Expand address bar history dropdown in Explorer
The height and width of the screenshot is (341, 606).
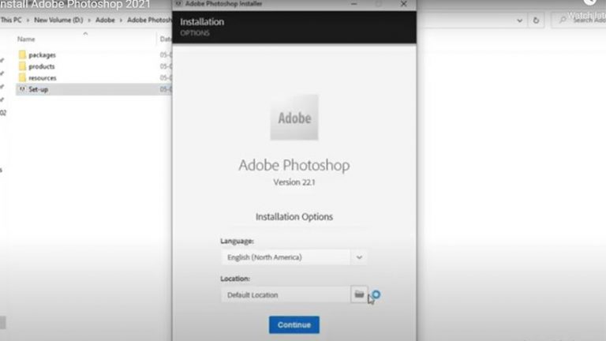click(x=519, y=20)
